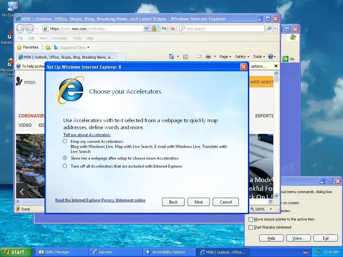
Task: Open the Print options dropdown arrow
Action: [x=215, y=57]
